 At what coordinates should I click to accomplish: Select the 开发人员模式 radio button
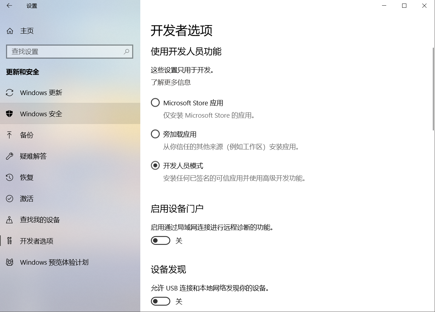click(x=155, y=165)
